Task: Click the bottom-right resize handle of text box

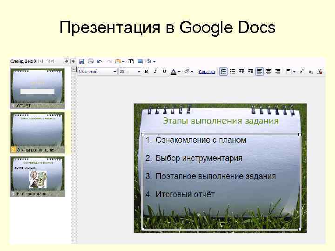Action: (300, 229)
